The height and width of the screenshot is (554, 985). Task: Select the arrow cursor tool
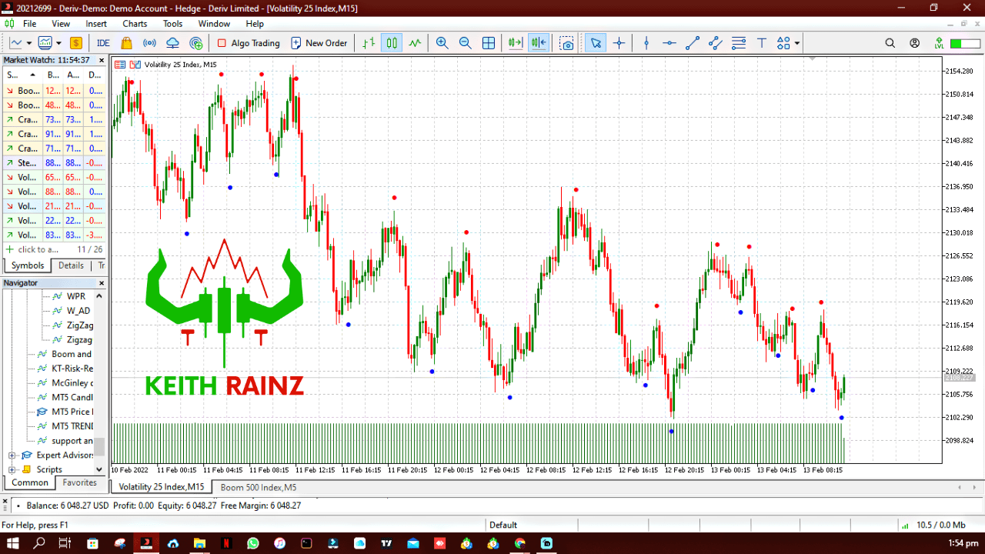click(x=596, y=43)
